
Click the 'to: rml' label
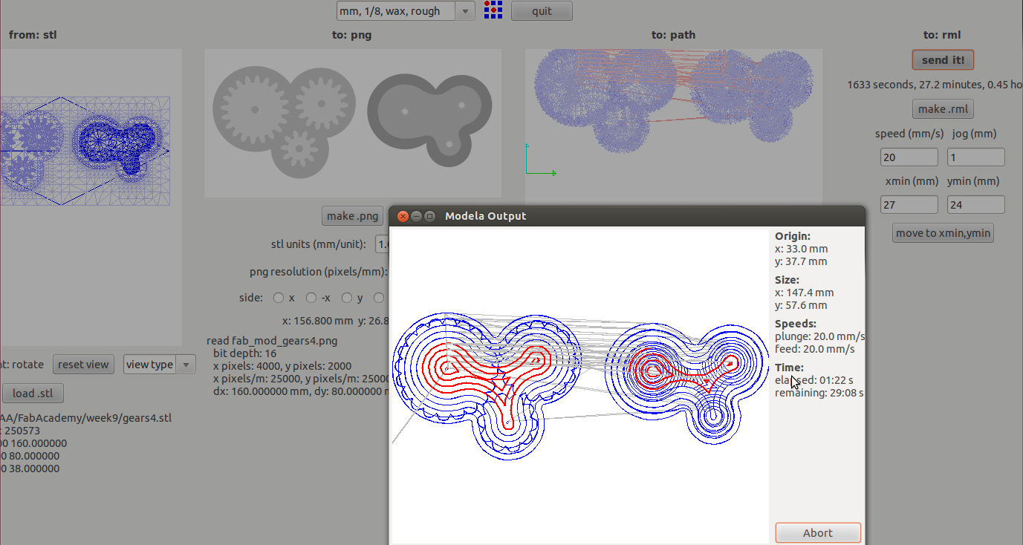(x=942, y=35)
